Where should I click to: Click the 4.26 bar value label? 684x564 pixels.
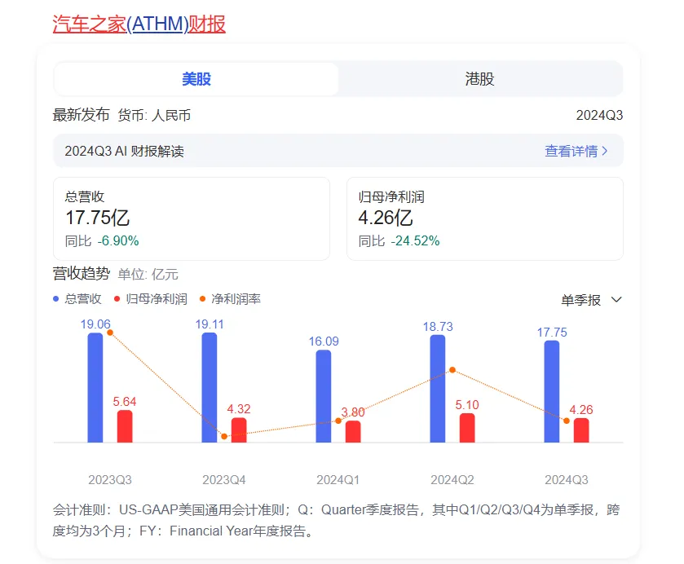tap(581, 410)
